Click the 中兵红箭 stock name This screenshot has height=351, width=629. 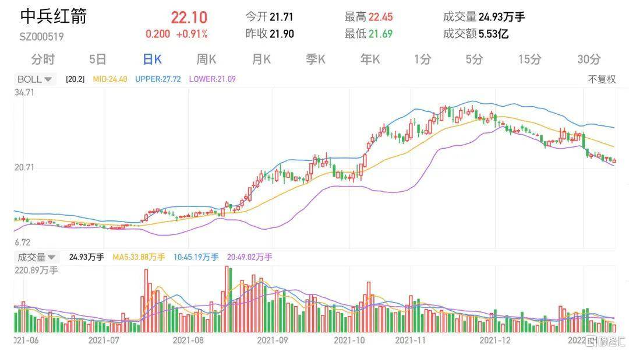click(54, 16)
